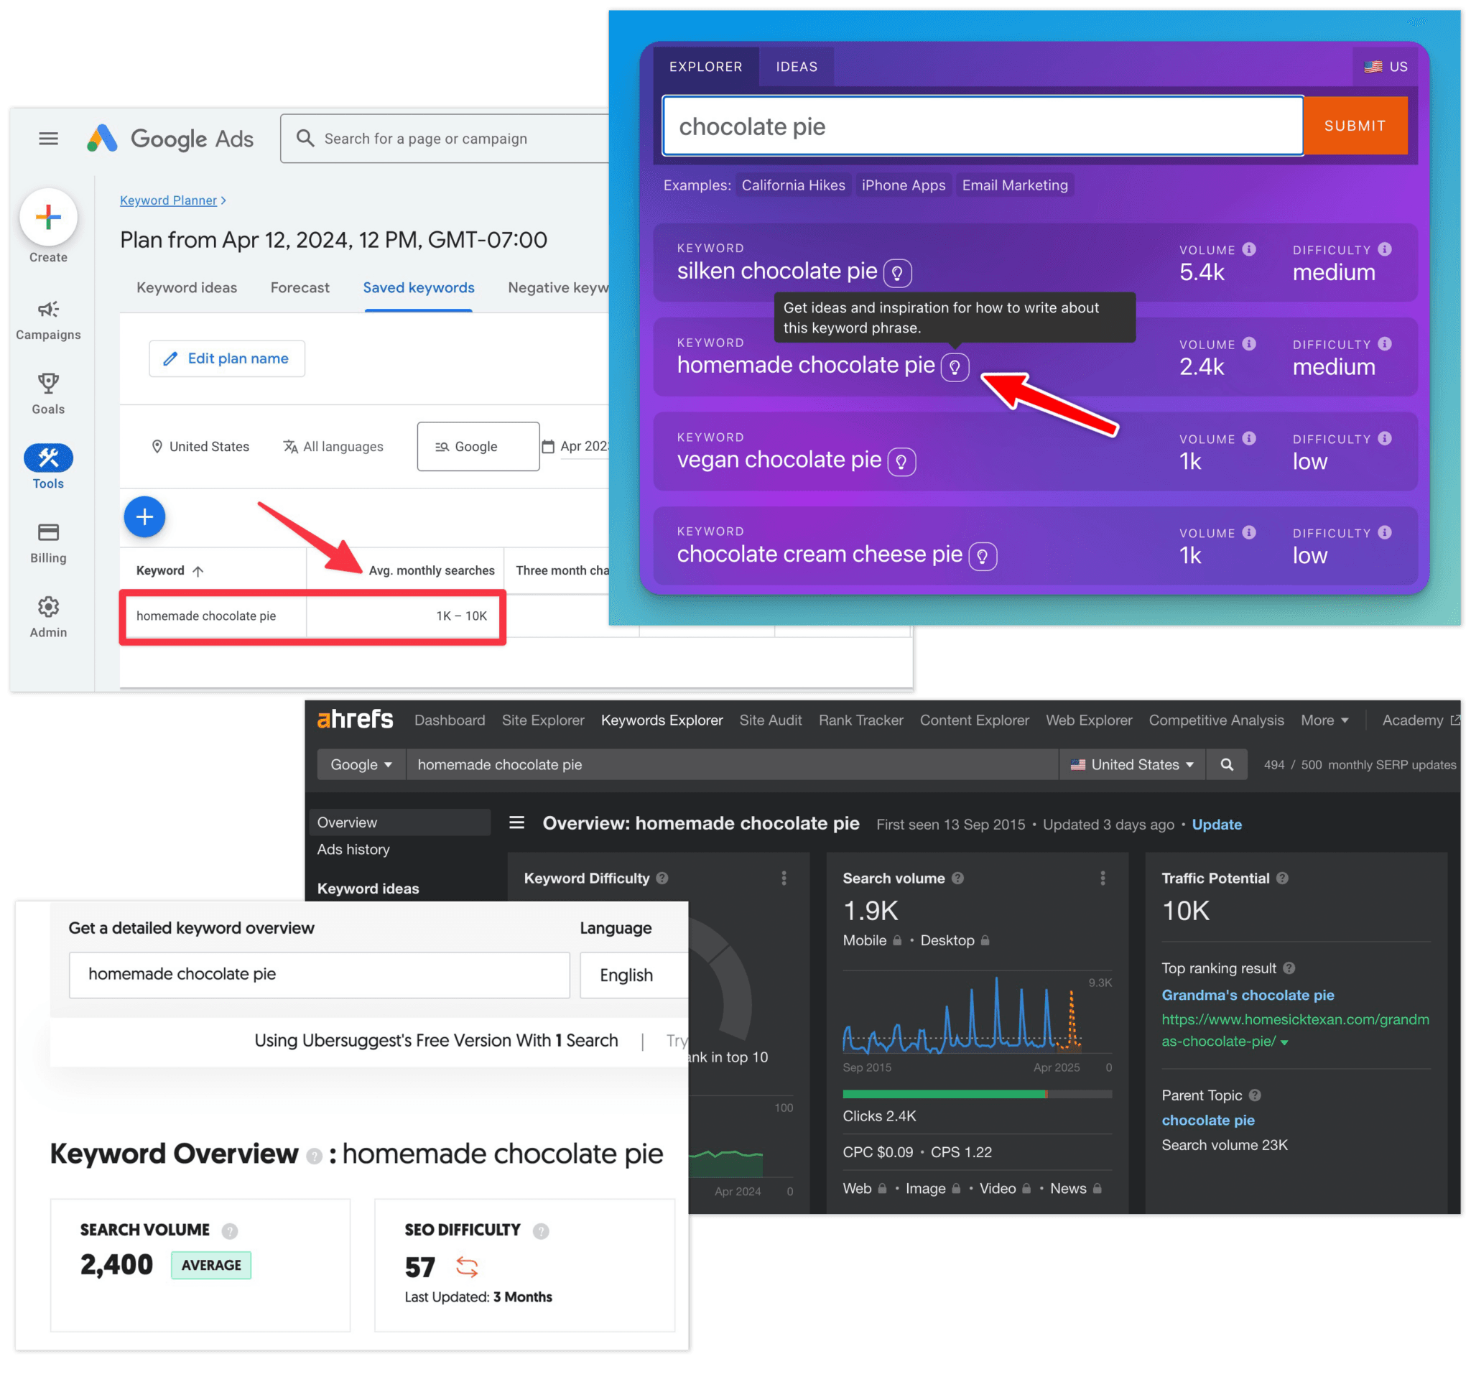Select the Tools icon in Google Ads sidebar
This screenshot has height=1382, width=1471.
[47, 460]
